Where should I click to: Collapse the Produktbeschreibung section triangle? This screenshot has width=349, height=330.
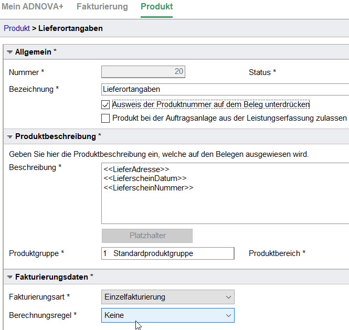(x=9, y=136)
